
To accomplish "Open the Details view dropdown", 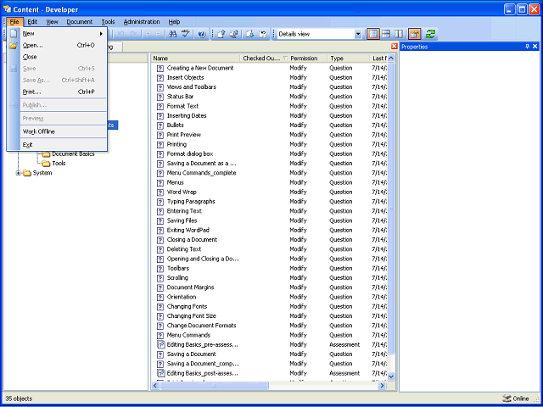I will point(358,34).
